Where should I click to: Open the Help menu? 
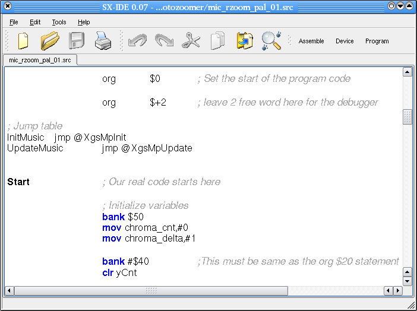pyautogui.click(x=84, y=22)
